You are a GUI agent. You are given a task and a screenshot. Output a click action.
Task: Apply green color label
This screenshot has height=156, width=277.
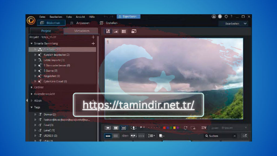(x=171, y=128)
